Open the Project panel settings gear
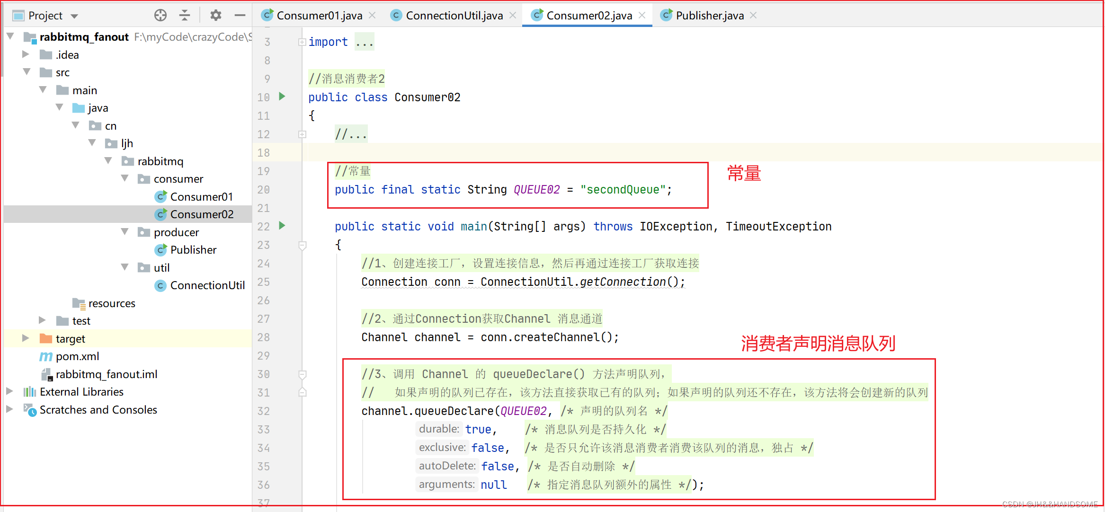 [216, 16]
